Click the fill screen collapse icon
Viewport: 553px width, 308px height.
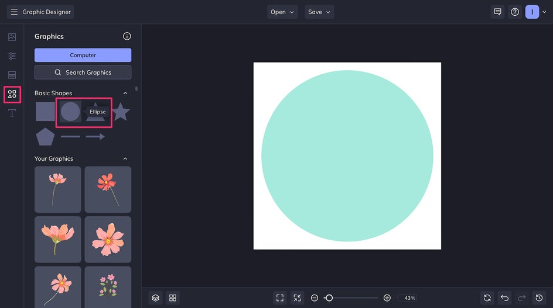298,298
